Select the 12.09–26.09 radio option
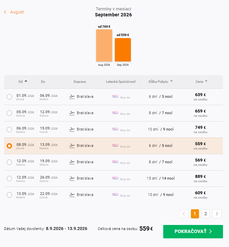Image resolution: width=229 pixels, height=247 pixels. click(9, 179)
